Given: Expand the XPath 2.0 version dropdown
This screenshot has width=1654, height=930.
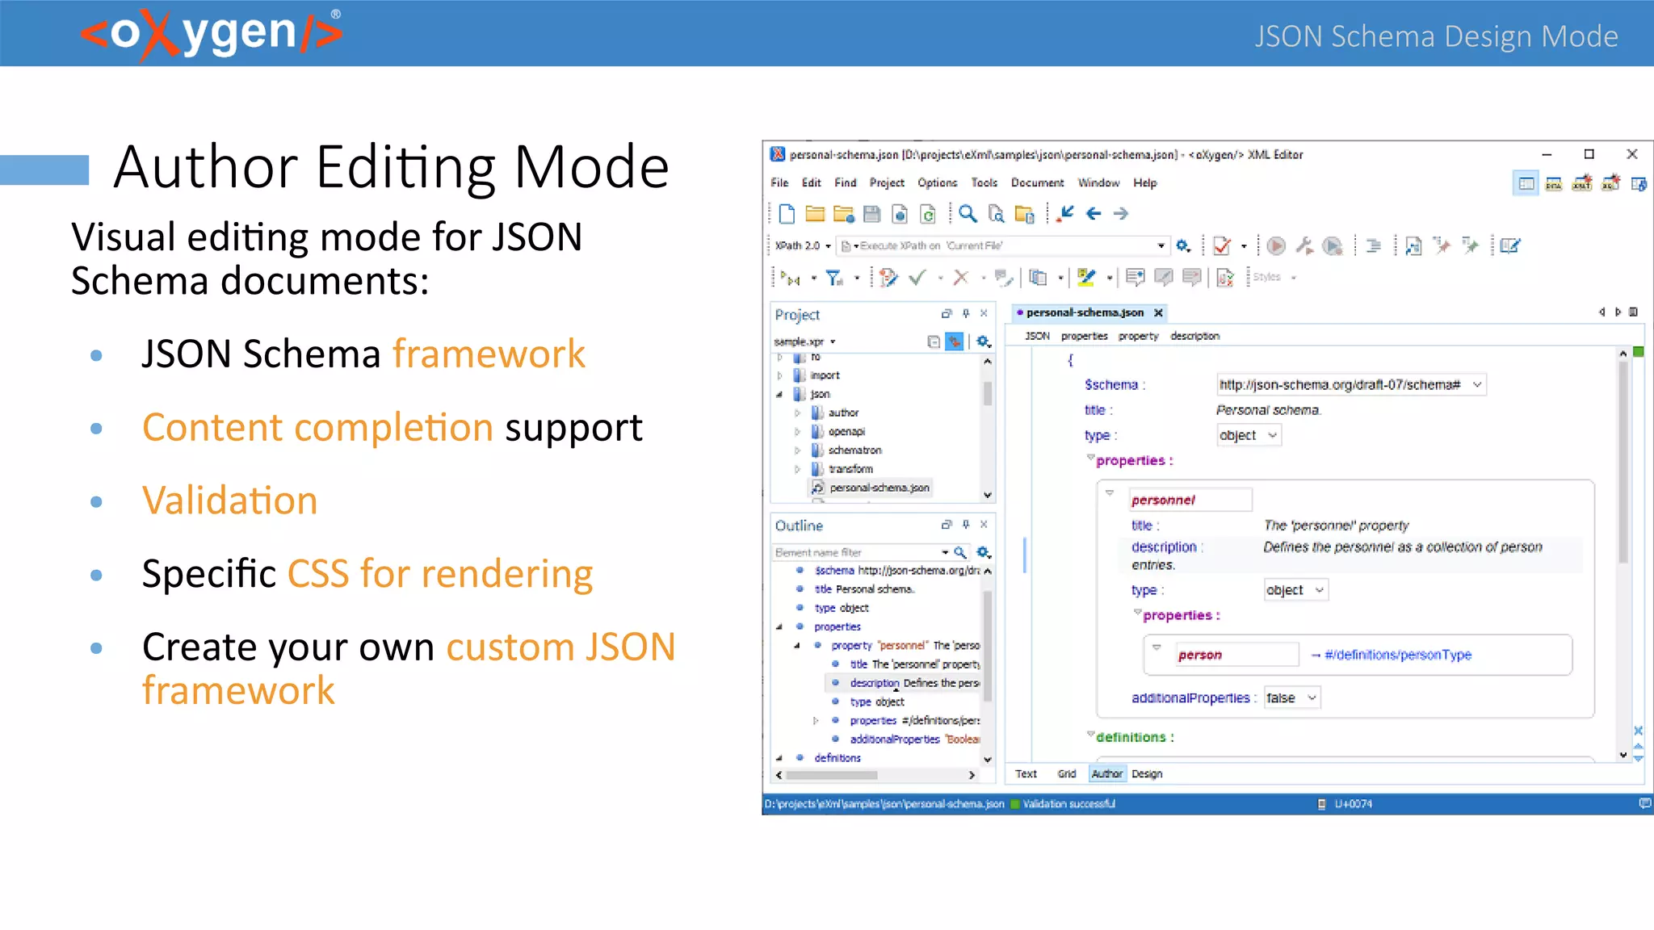Looking at the screenshot, I should [x=828, y=245].
